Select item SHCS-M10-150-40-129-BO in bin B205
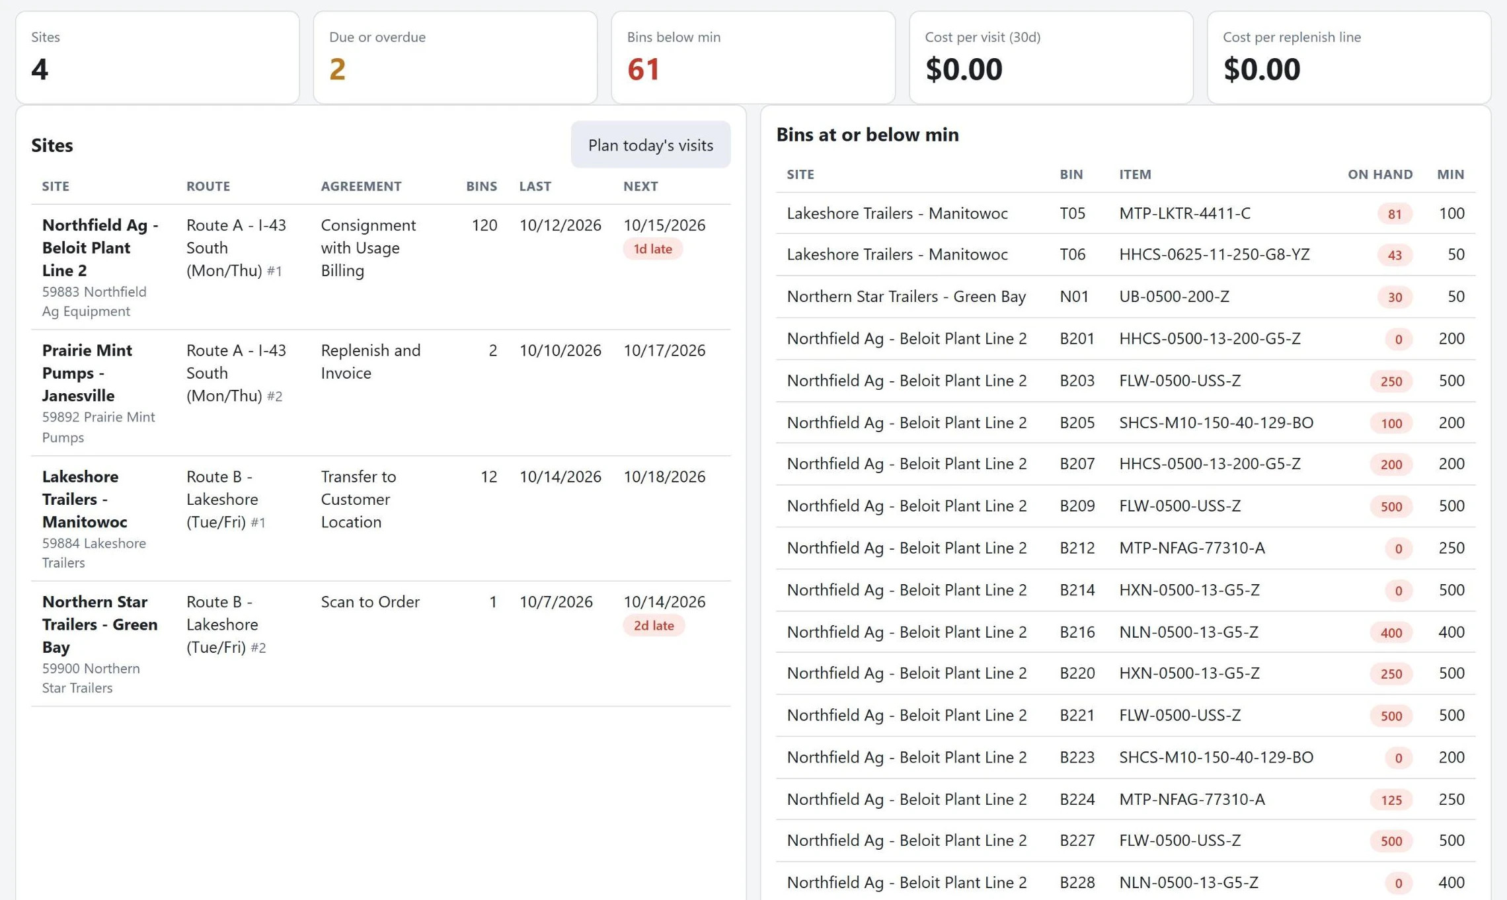Image resolution: width=1507 pixels, height=900 pixels. click(x=1216, y=422)
